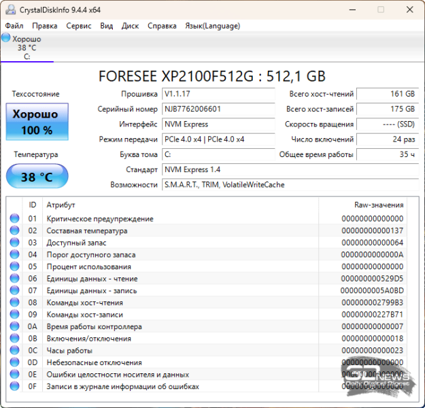The image size is (425, 408).
Task: Click status icon next to Составная температура
Action: 15,231
